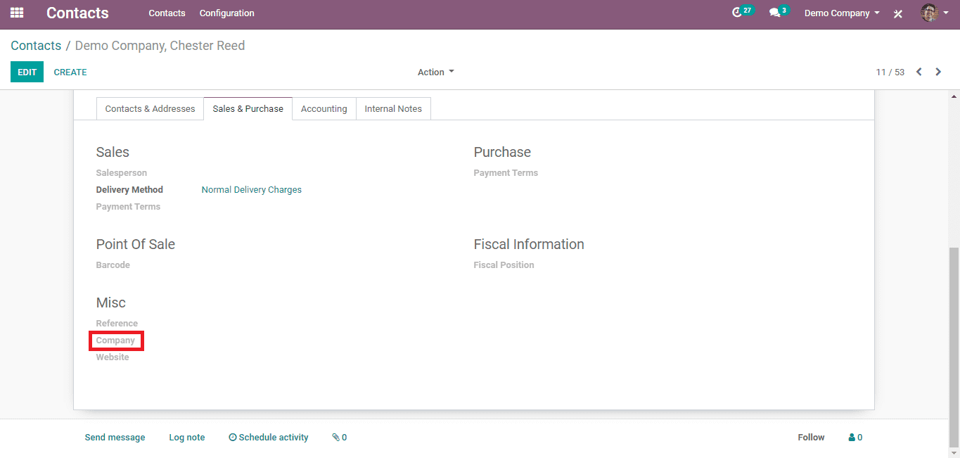Click the Follow button

811,438
